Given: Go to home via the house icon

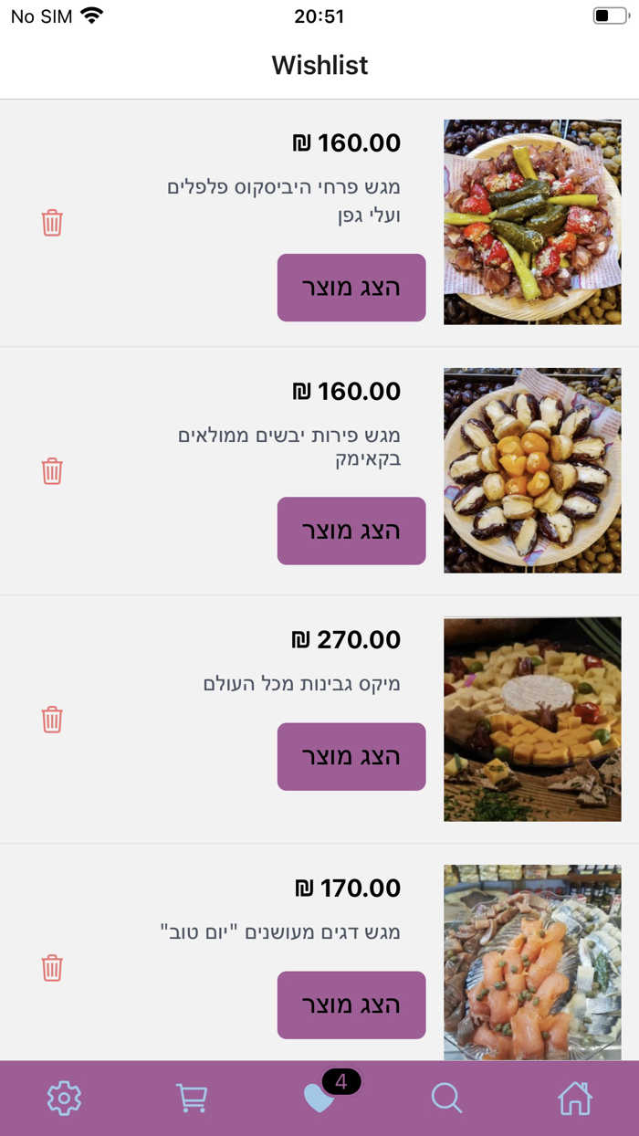Looking at the screenshot, I should (x=574, y=1098).
